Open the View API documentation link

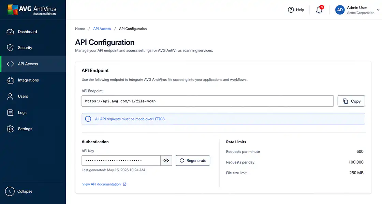click(x=104, y=184)
